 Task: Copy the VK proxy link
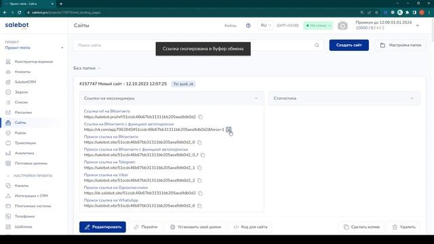point(199,142)
